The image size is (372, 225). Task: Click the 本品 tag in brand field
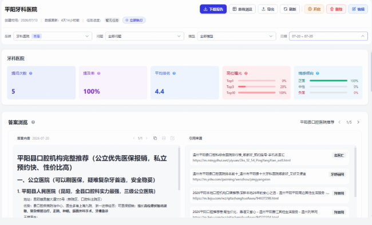(x=37, y=36)
